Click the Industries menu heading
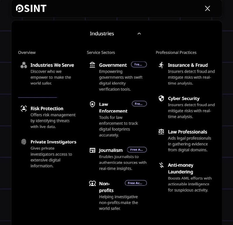Viewport: 233px width, 225px height. pyautogui.click(x=102, y=34)
